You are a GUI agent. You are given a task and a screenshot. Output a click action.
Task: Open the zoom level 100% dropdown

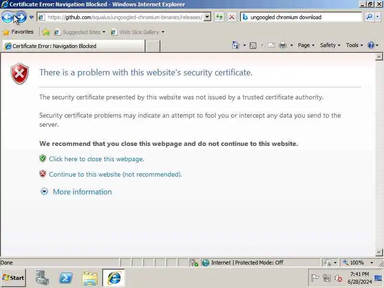tap(372, 263)
